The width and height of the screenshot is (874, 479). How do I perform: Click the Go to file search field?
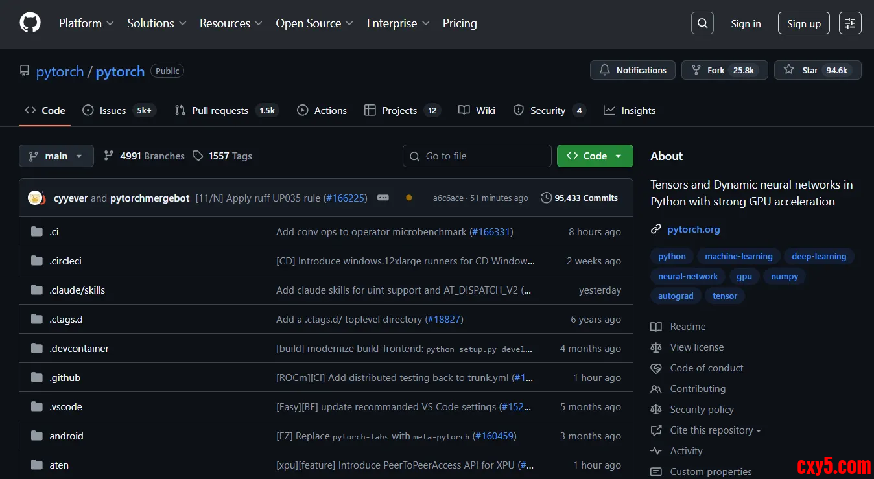[x=477, y=156]
